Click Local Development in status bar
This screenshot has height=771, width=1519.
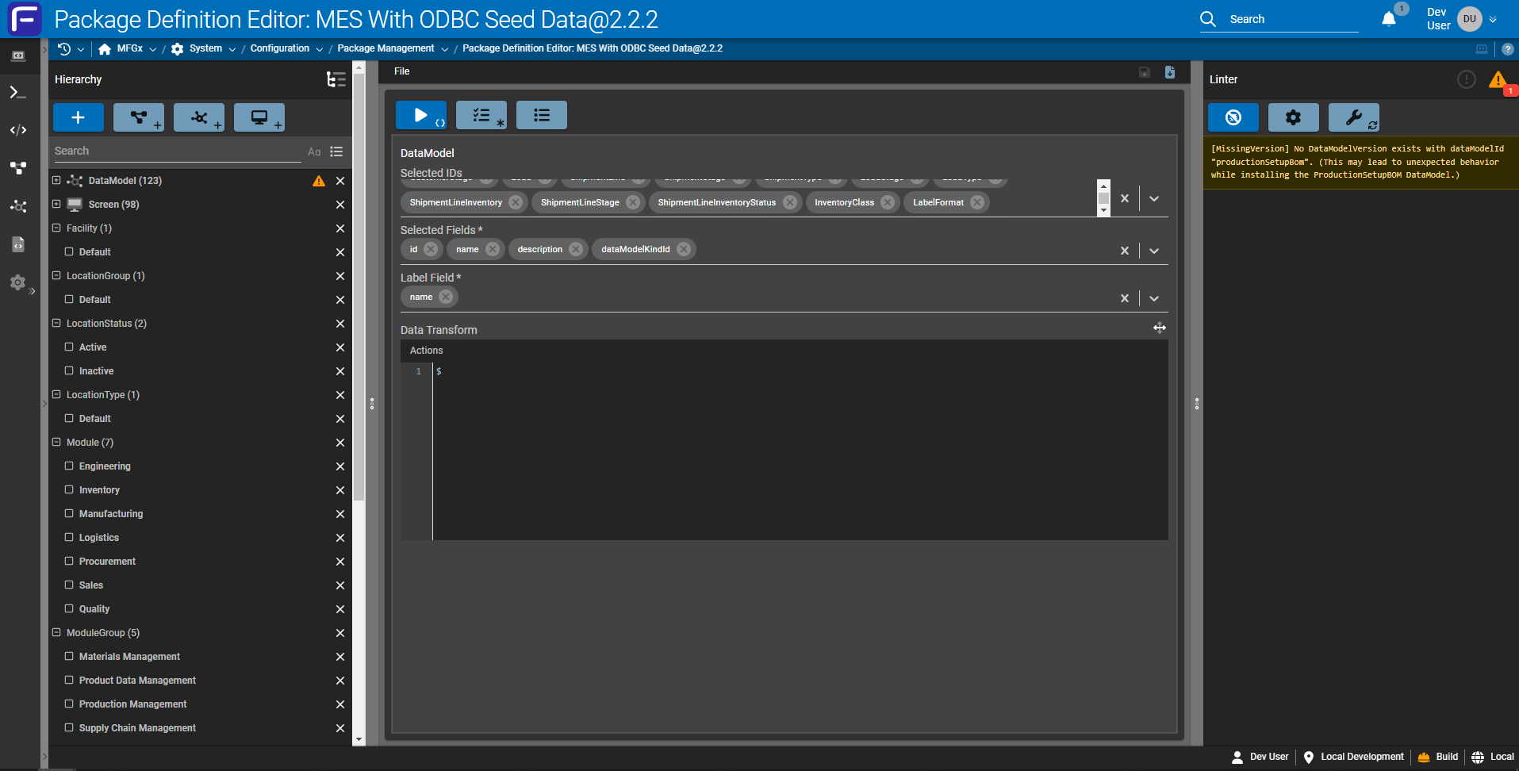tap(1353, 757)
